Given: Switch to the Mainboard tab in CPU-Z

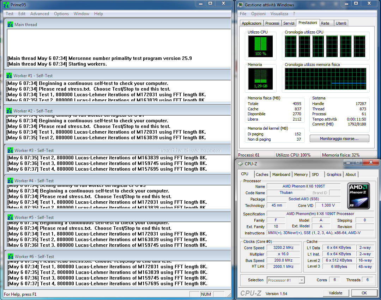Looking at the screenshot, I should (x=281, y=175).
